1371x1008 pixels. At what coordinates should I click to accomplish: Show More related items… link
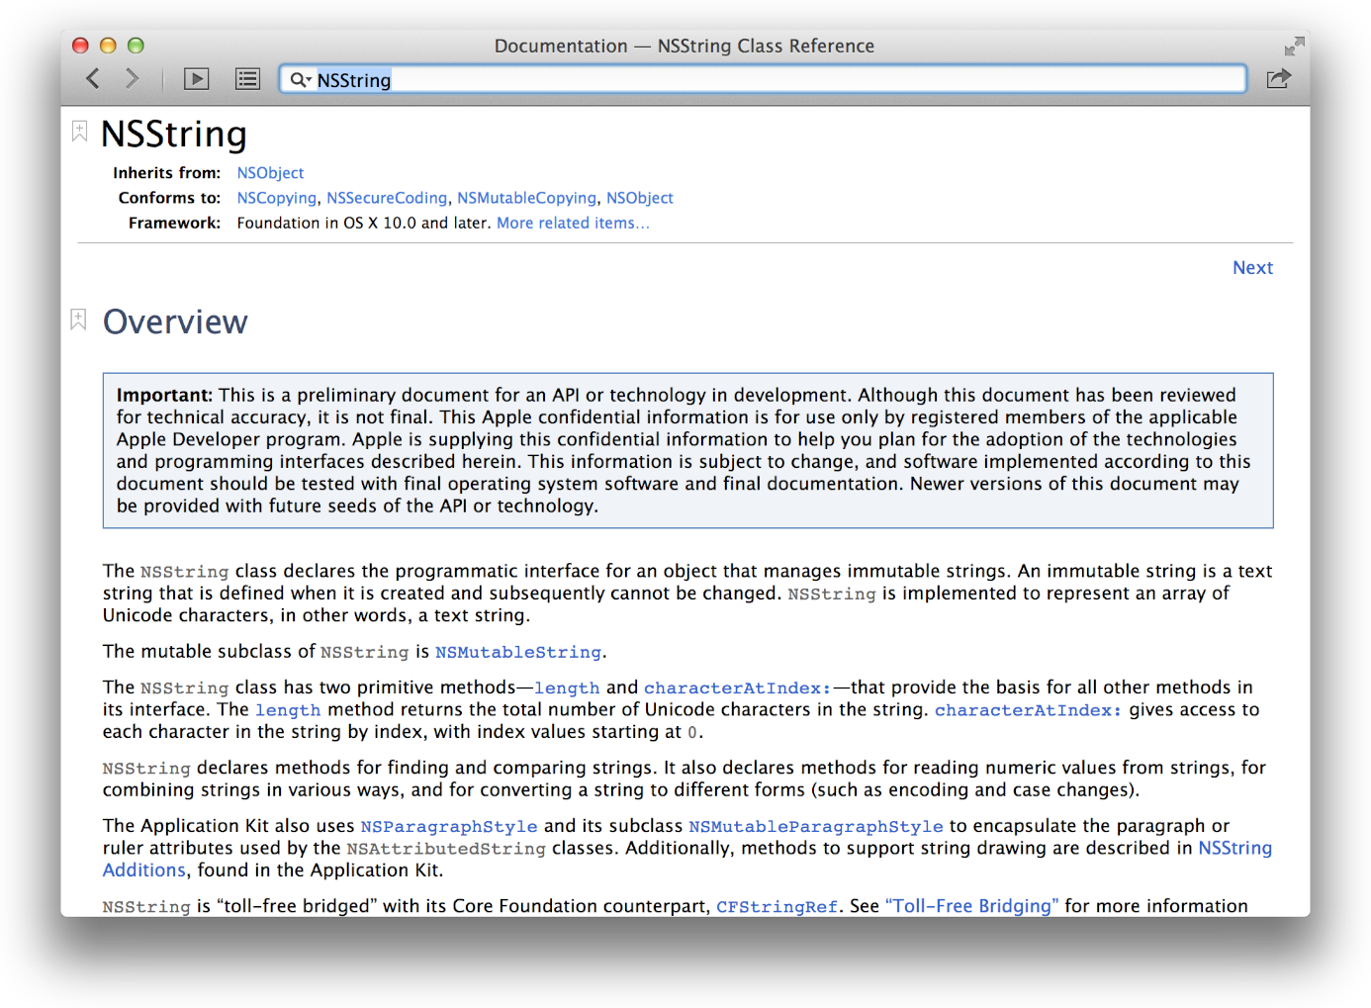pyautogui.click(x=573, y=224)
